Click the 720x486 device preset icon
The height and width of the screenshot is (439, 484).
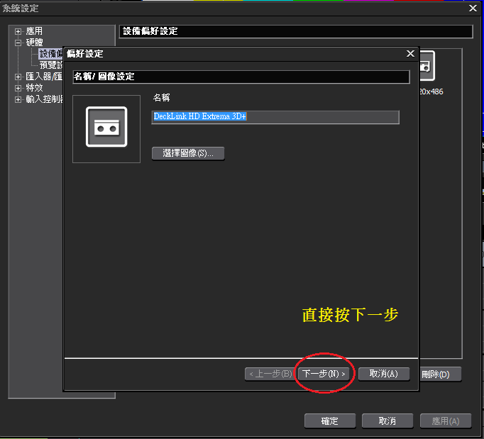(x=426, y=67)
